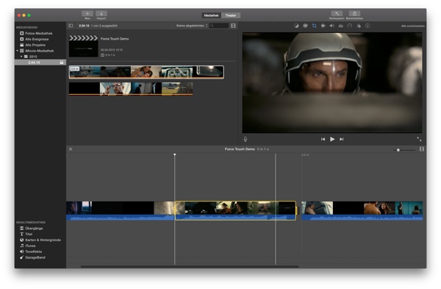441x289 pixels.
Task: Select the second browser clip filmstrip
Action: pos(131,89)
